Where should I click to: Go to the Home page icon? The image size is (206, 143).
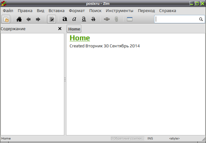click(19, 19)
